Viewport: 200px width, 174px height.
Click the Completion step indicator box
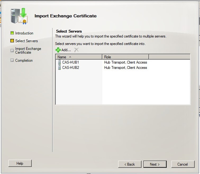[x=12, y=60]
